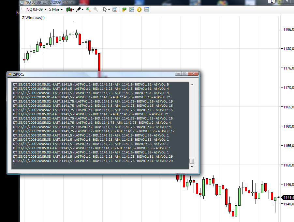Open the NQ 03-09 instrument dropdown
Screen dimensions: 294x222
36,9
